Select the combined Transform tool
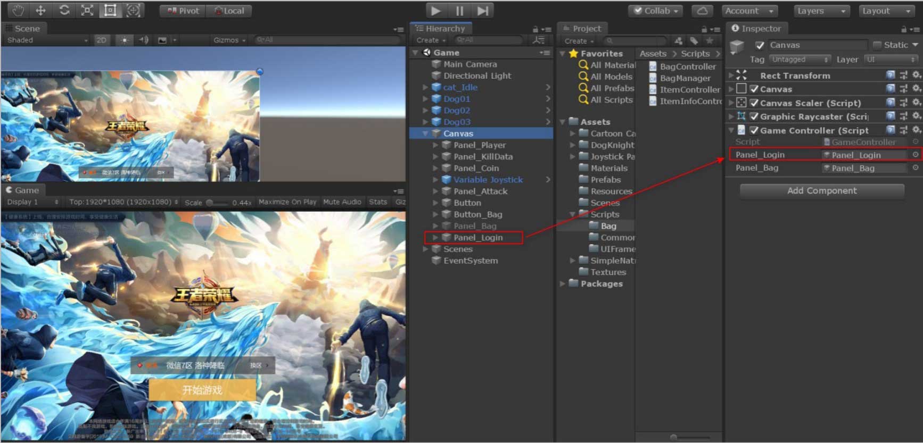This screenshot has height=443, width=923. pos(133,10)
